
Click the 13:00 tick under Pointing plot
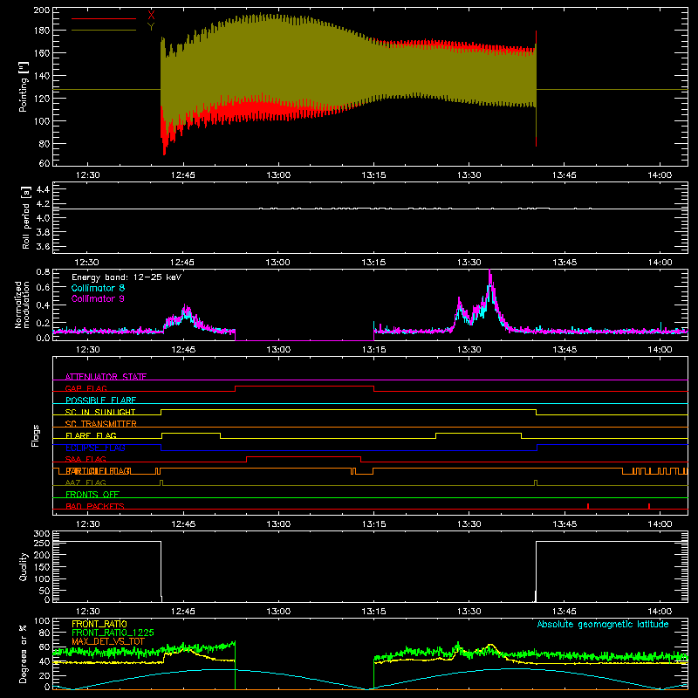(x=278, y=175)
